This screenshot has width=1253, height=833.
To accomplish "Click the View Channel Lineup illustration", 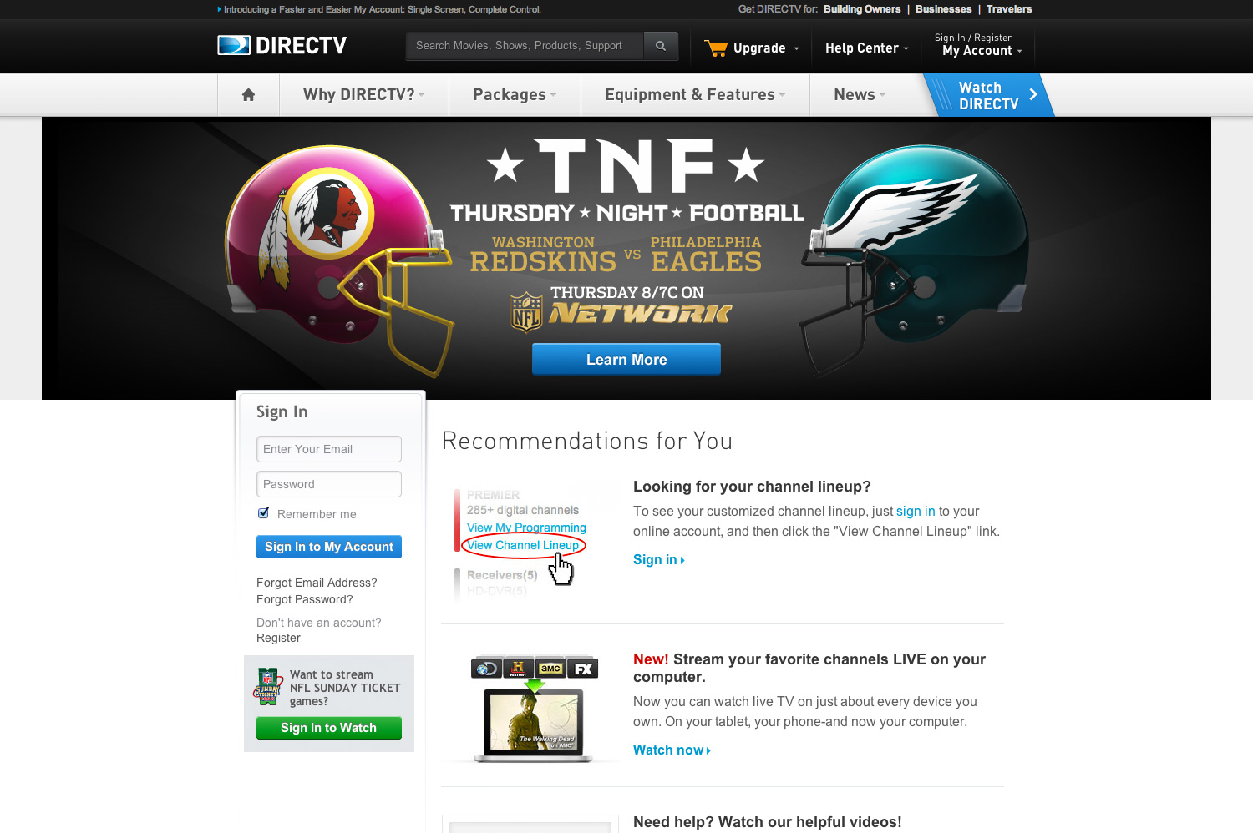I will 524,543.
